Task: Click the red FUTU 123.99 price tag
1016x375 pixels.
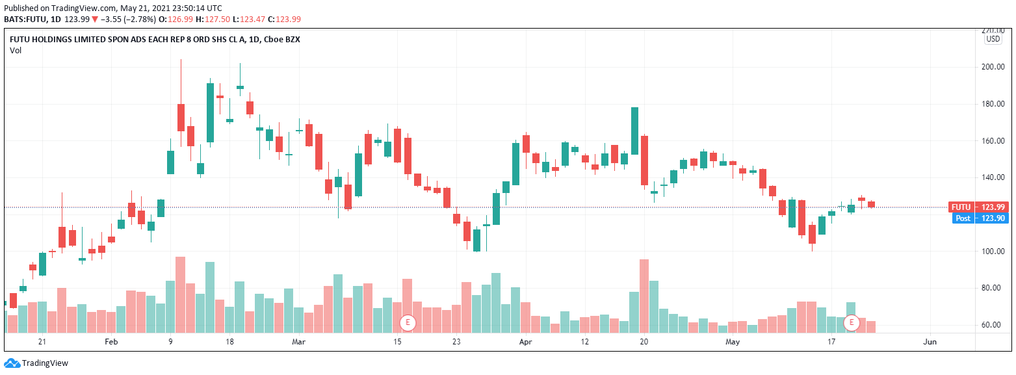Action: (x=978, y=207)
